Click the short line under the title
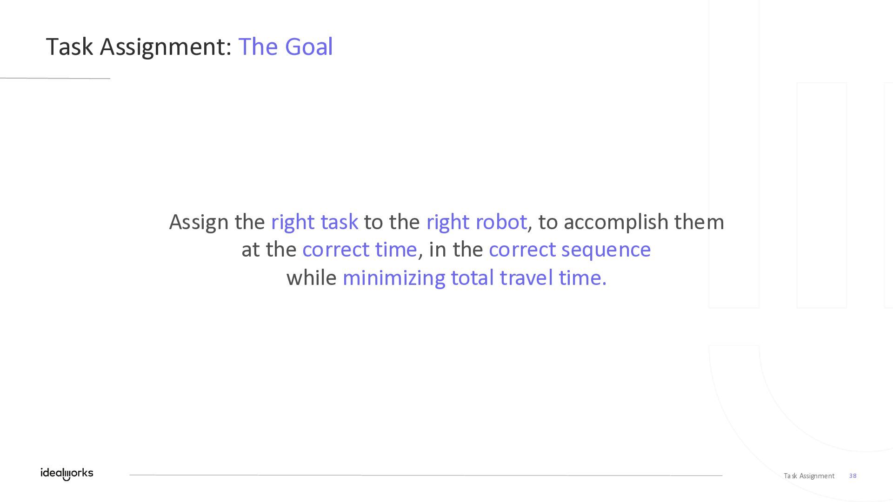The width and height of the screenshot is (893, 502). pos(55,78)
